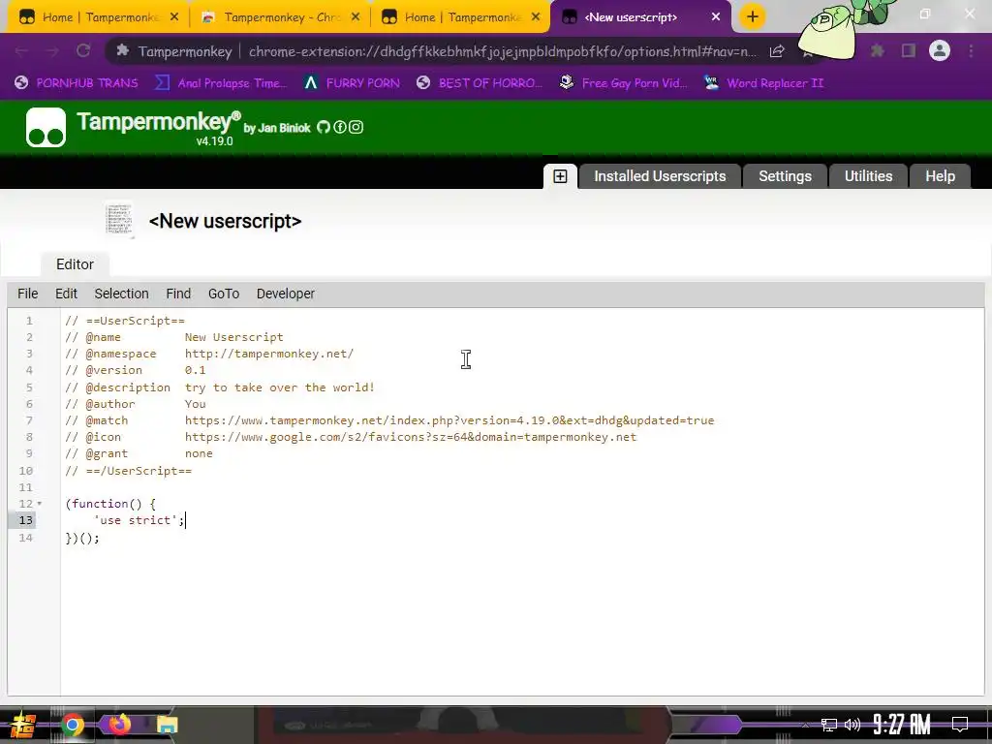Open the notification center icon on the taskbar
The width and height of the screenshot is (992, 744).
point(960,724)
